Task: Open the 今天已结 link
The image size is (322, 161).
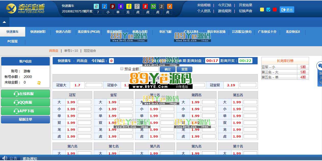Action: pos(225,5)
